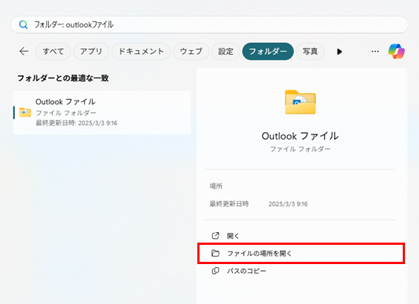
Task: Select the アプリ filter tab
Action: tap(91, 51)
